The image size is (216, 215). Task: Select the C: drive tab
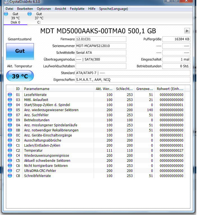(39, 18)
